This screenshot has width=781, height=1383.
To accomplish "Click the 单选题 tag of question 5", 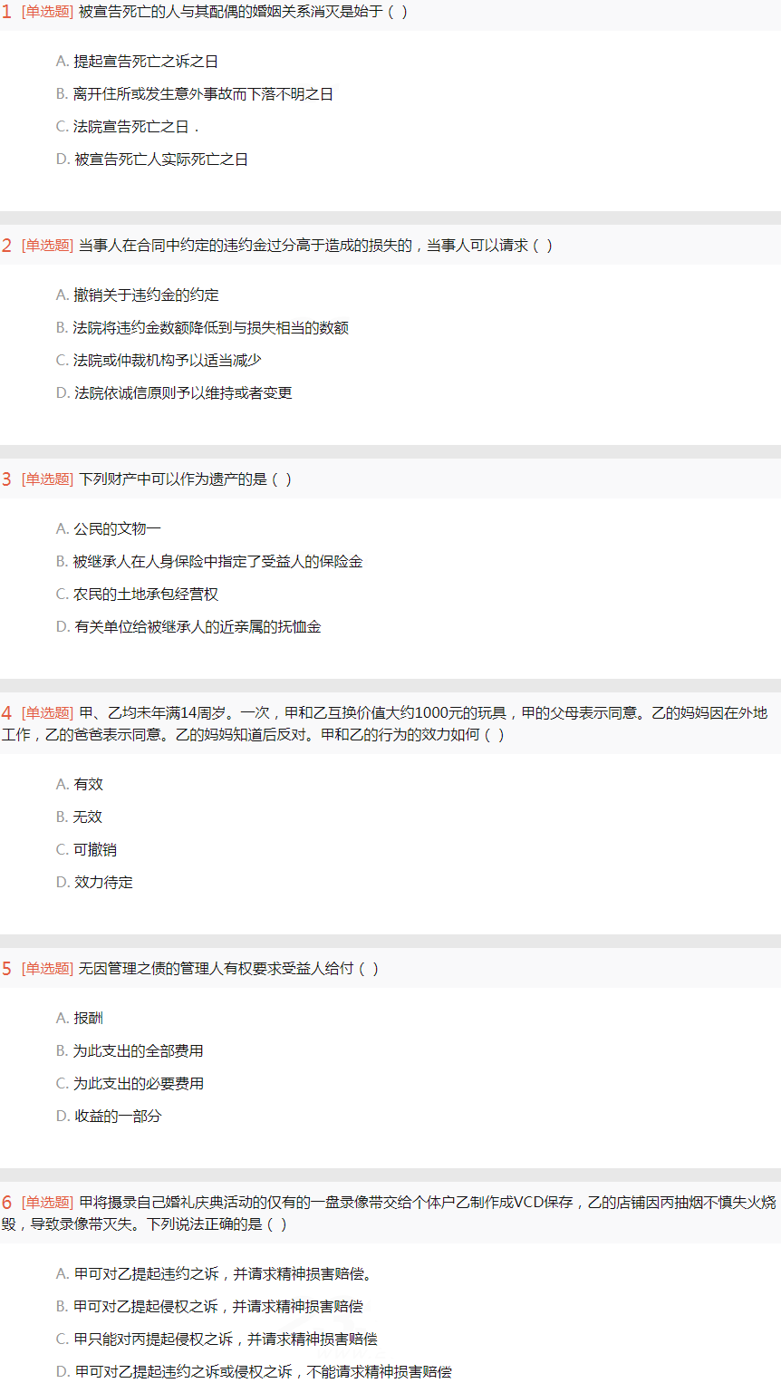I will tap(47, 969).
